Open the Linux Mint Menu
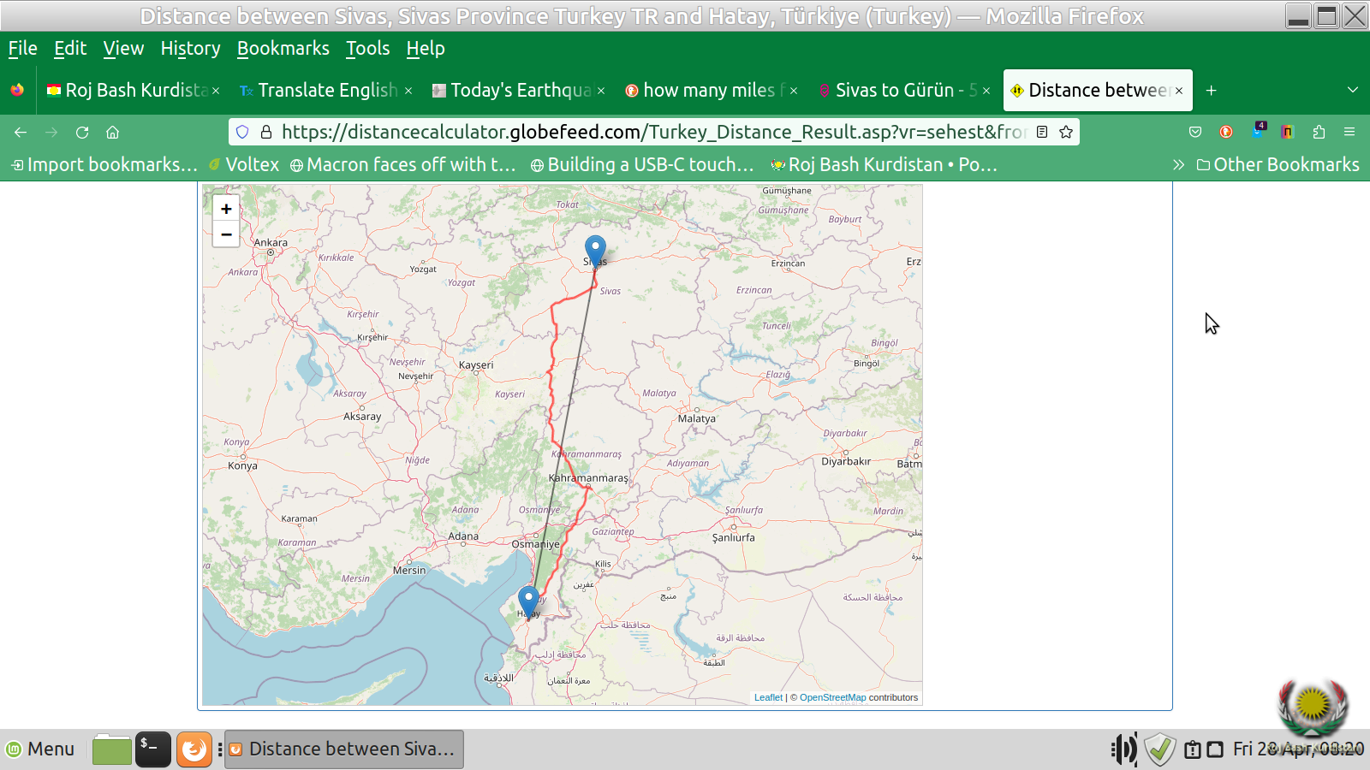 coord(40,749)
